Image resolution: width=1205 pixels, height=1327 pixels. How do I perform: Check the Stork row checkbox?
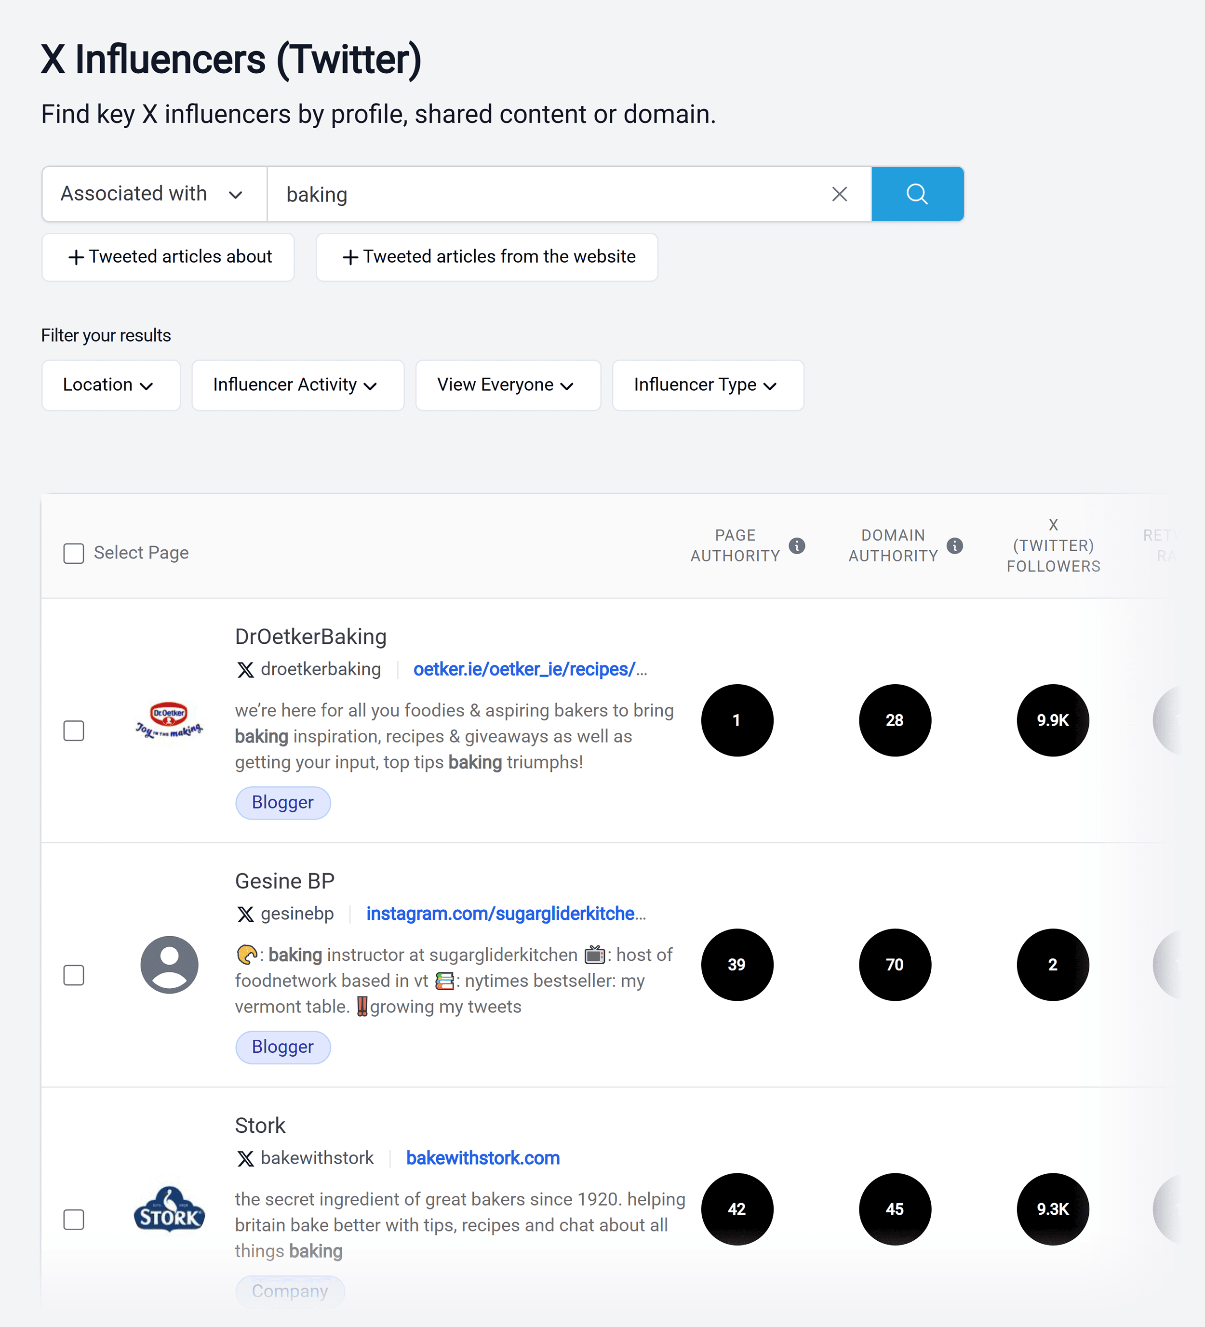(74, 1220)
